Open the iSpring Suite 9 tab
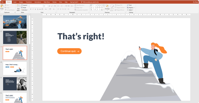Image resolution: width=199 pixels, height=103 pixels. click(x=74, y=2)
